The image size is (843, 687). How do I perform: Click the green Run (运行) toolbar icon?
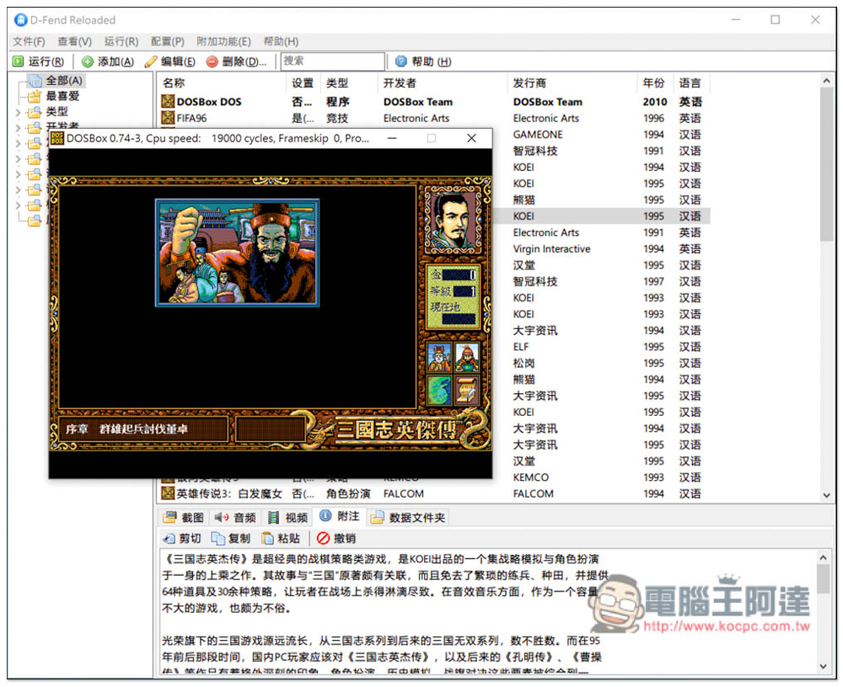(x=19, y=61)
